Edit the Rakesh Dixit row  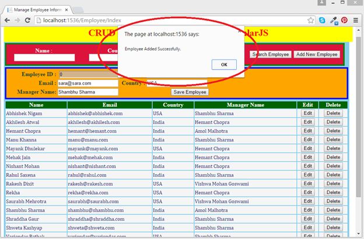click(308, 183)
